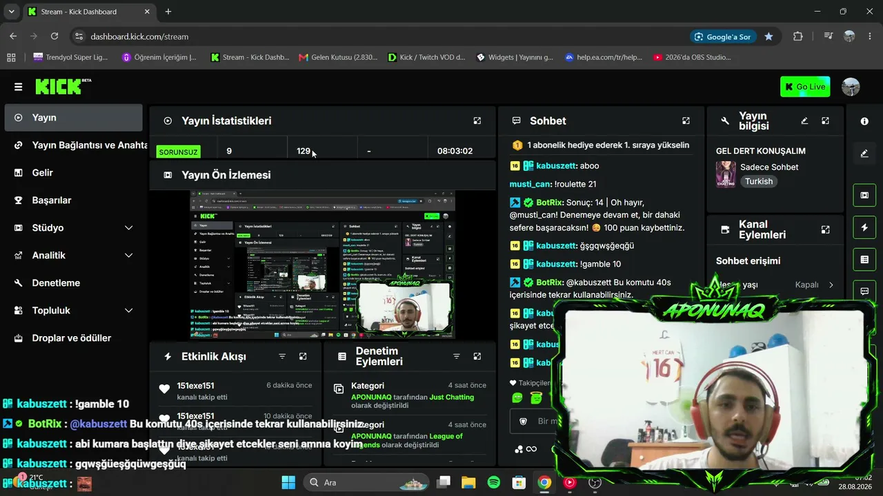Click the Google'a Sor lens button
This screenshot has width=883, height=496.
(723, 37)
